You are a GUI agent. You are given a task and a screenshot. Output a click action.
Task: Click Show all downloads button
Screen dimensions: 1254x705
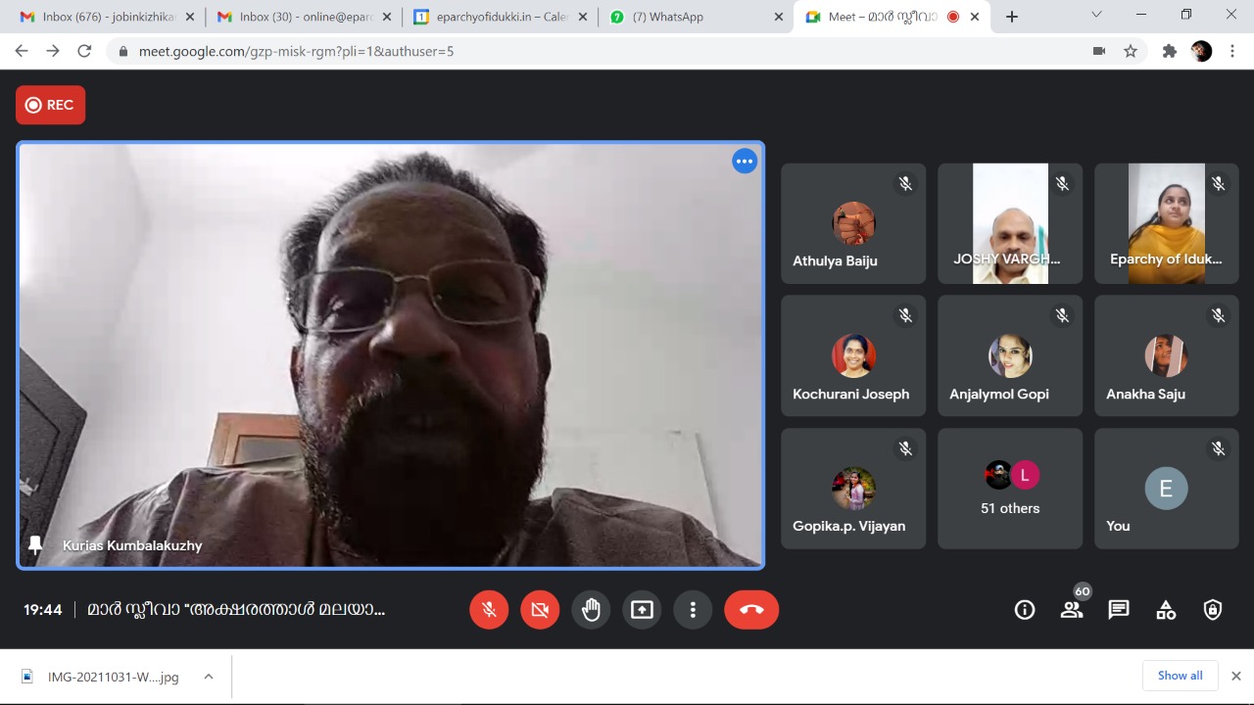(x=1180, y=676)
